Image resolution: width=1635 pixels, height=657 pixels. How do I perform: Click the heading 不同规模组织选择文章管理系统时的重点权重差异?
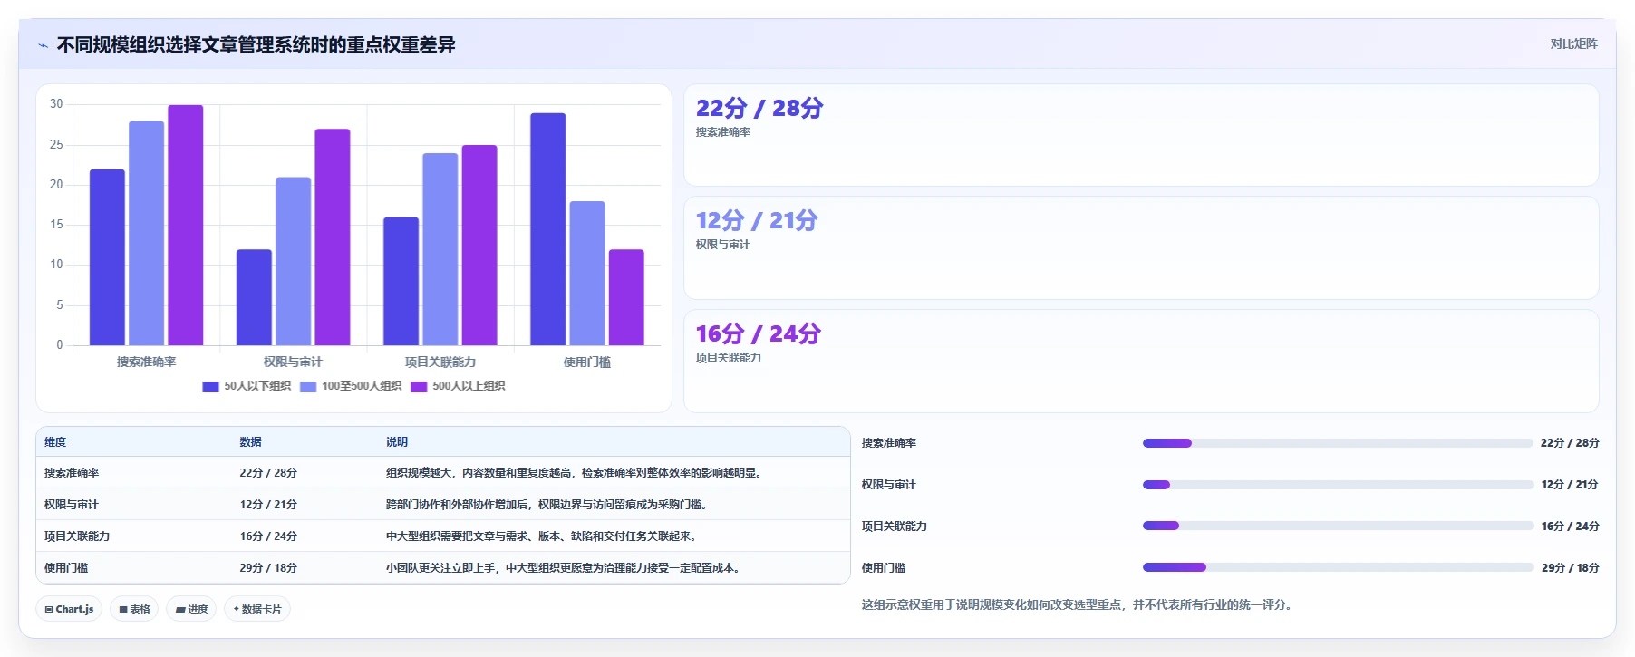pyautogui.click(x=256, y=45)
